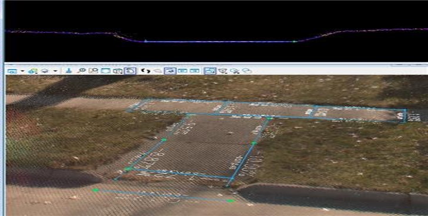Screen dimensions: 428x216
Task: Toggle the highlighted split-window layout icon
Action: 210,71
